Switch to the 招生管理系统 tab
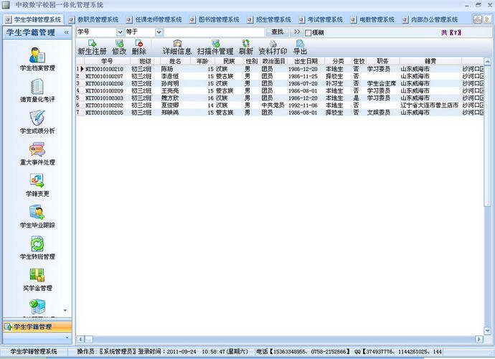Screen dimensions: 495x359 coord(269,19)
